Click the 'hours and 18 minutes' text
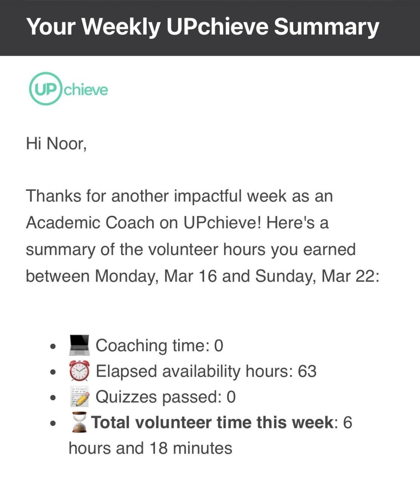 tap(150, 448)
